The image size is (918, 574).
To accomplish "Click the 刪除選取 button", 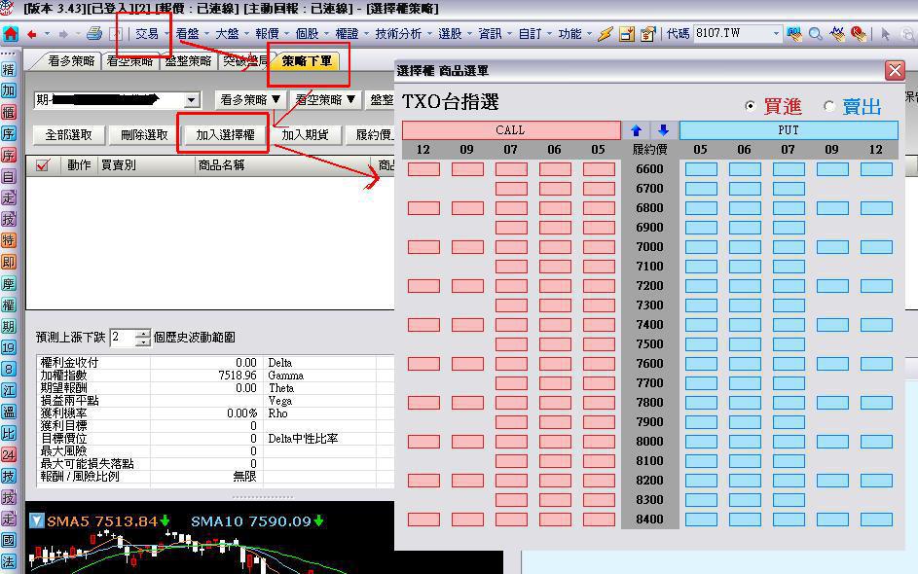I will [144, 135].
